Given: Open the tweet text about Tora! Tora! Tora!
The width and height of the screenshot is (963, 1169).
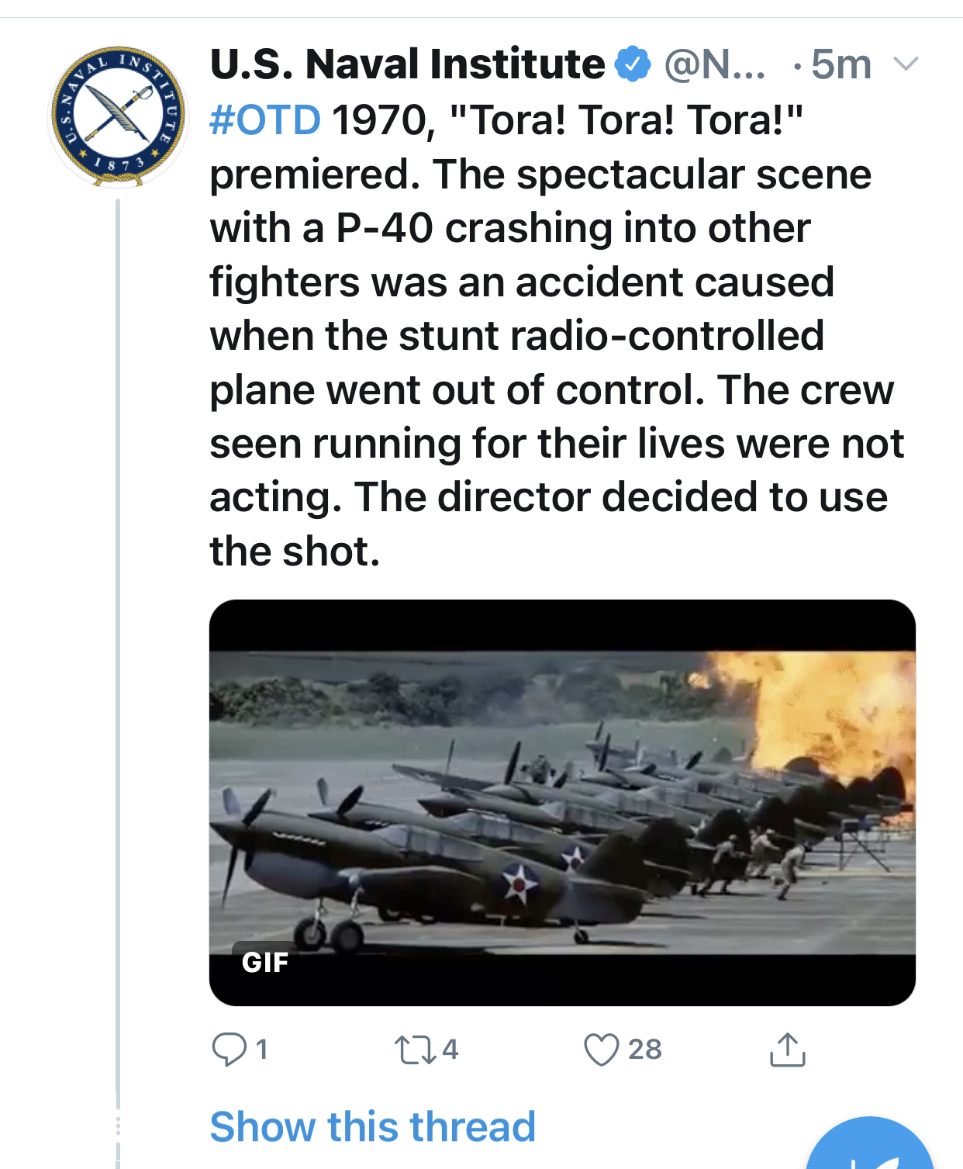Looking at the screenshot, I should point(557,335).
